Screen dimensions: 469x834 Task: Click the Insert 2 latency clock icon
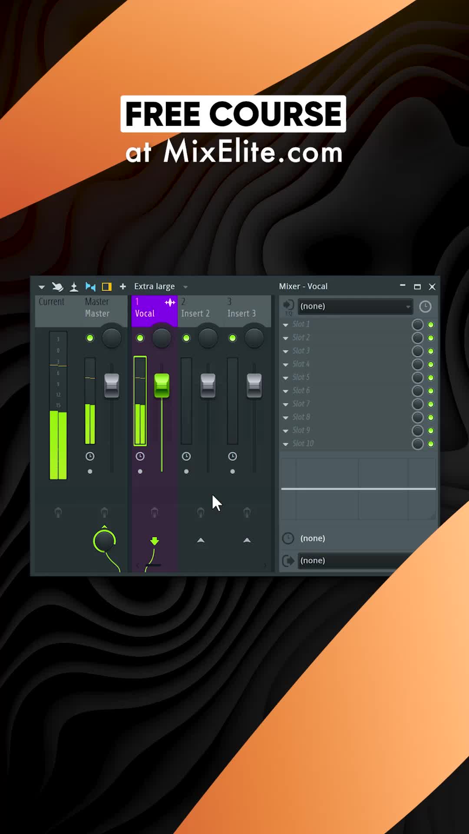click(186, 456)
